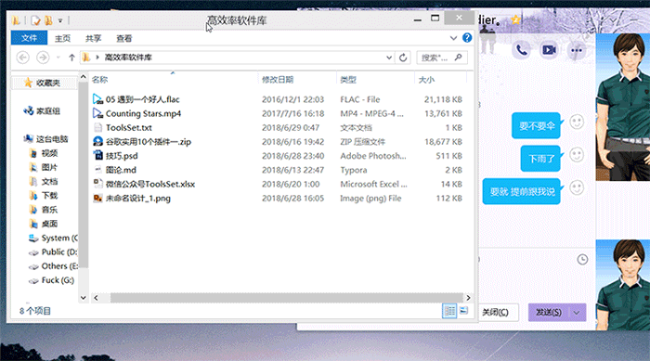Click the chat bubble 要不要伞

(536, 125)
